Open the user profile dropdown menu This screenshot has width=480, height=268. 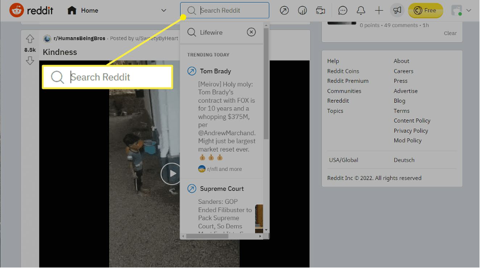pyautogui.click(x=461, y=11)
